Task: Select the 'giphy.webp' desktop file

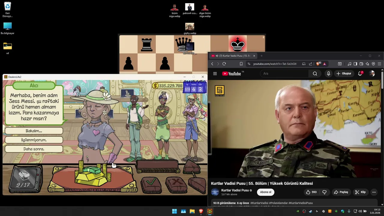Action: (190, 29)
